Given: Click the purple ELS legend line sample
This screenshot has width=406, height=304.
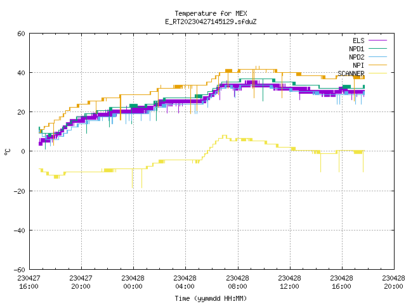Looking at the screenshot, I should coord(378,41).
